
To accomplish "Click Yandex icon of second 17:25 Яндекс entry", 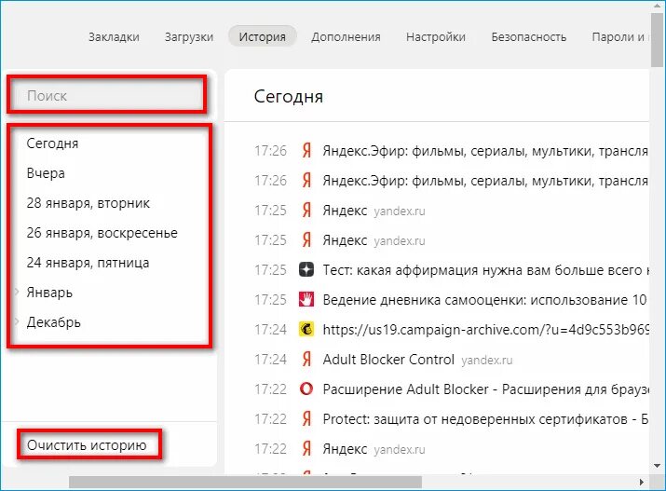I will (306, 240).
